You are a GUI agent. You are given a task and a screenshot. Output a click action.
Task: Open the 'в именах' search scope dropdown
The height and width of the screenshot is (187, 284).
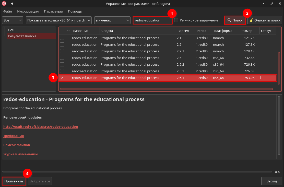point(112,20)
